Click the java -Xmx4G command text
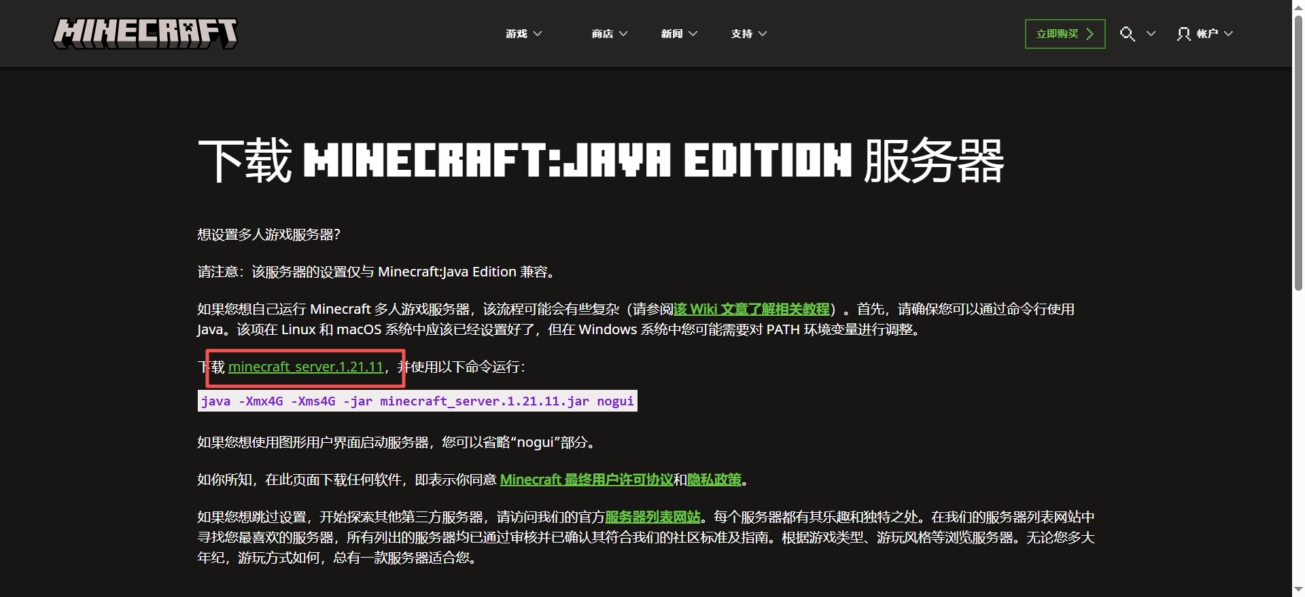Image resolution: width=1305 pixels, height=597 pixels. click(x=417, y=401)
